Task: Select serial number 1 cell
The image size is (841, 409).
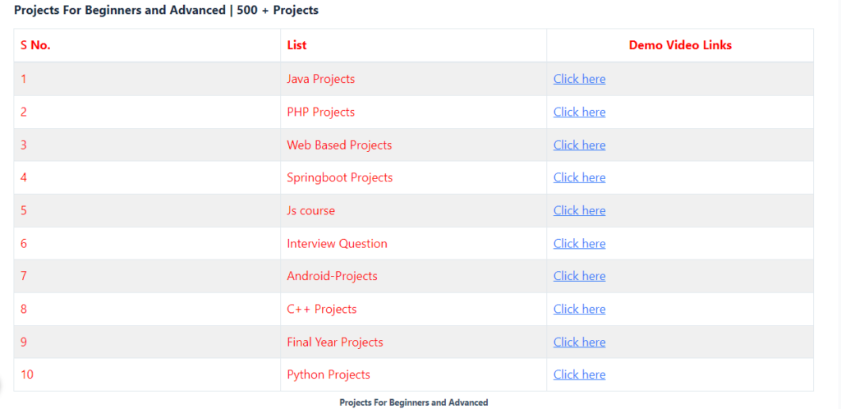Action: coord(147,79)
